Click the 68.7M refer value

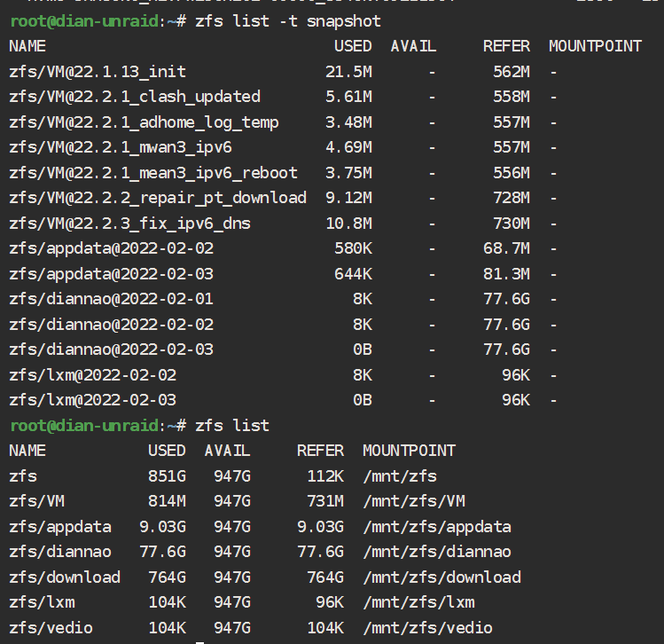507,248
